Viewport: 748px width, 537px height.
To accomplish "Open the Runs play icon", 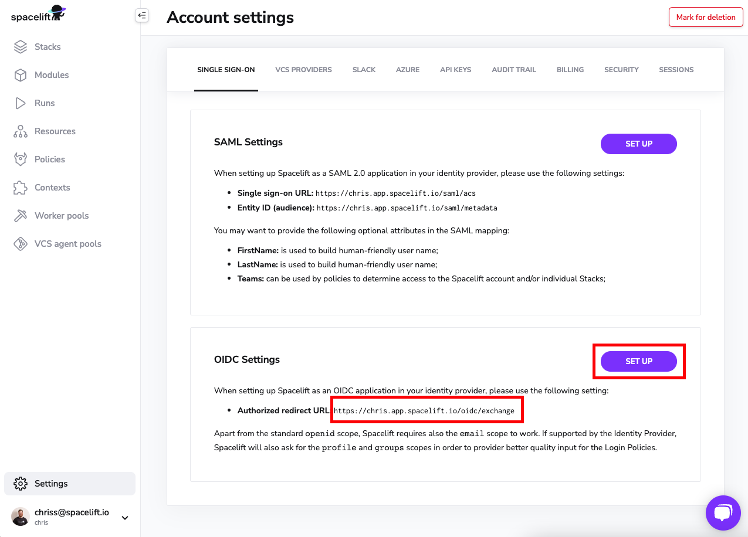I will (21, 103).
